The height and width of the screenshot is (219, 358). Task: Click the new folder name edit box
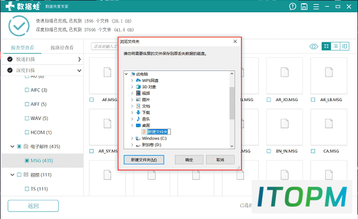(159, 132)
